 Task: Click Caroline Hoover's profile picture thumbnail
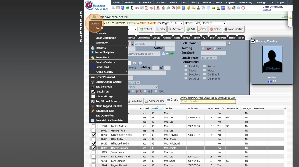(x=272, y=59)
